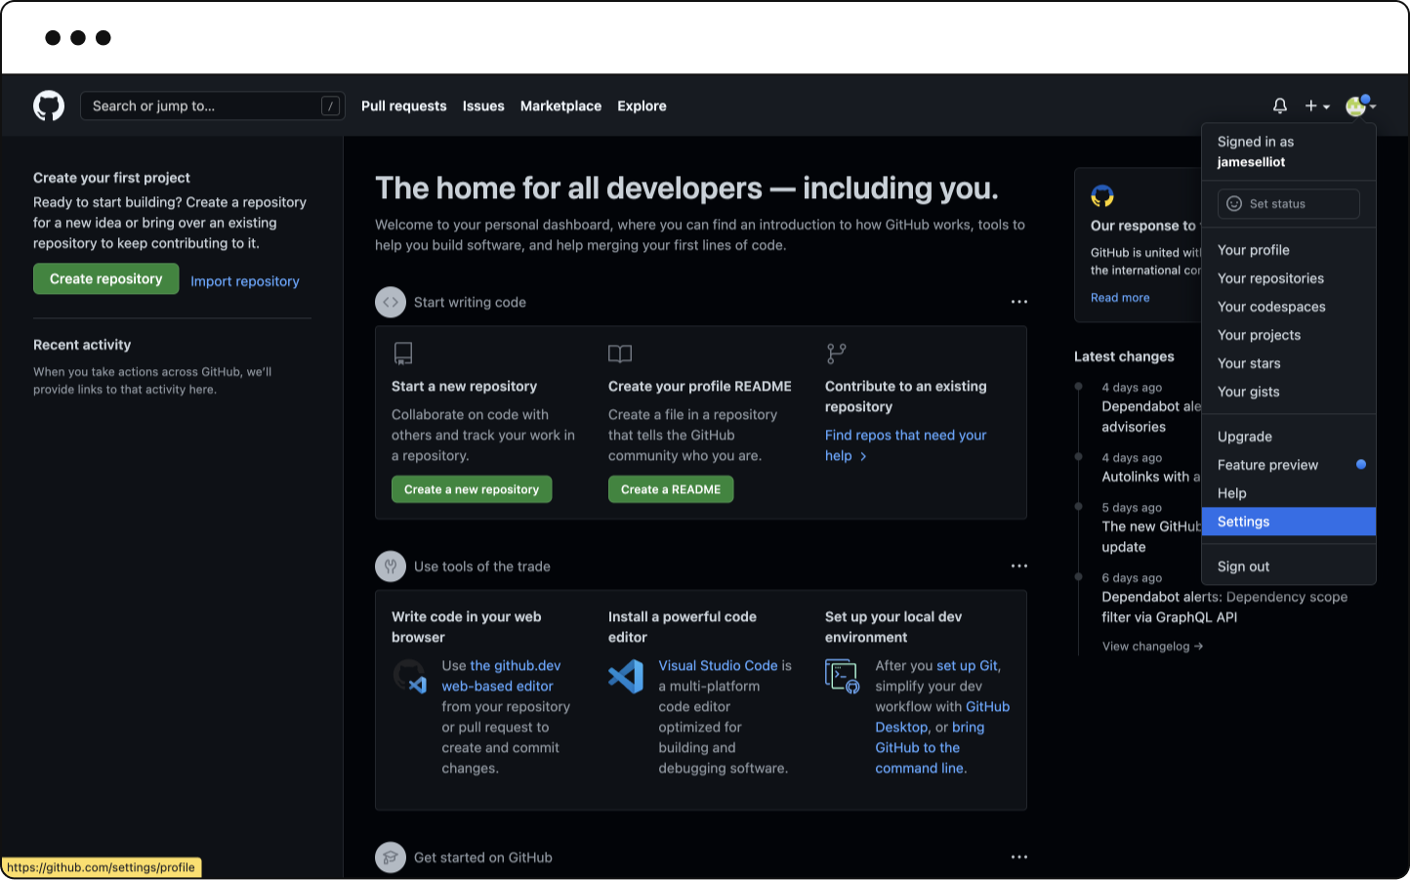This screenshot has height=880, width=1410.
Task: Open the Get started on GitHub options menu
Action: click(x=1019, y=857)
